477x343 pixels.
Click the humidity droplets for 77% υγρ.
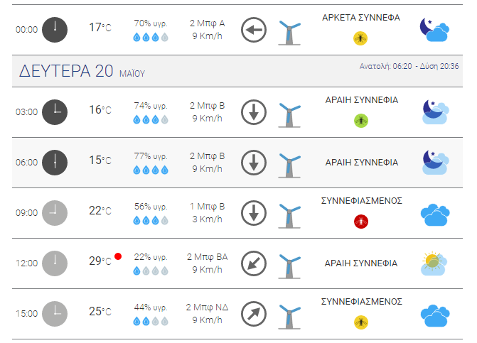click(x=151, y=170)
